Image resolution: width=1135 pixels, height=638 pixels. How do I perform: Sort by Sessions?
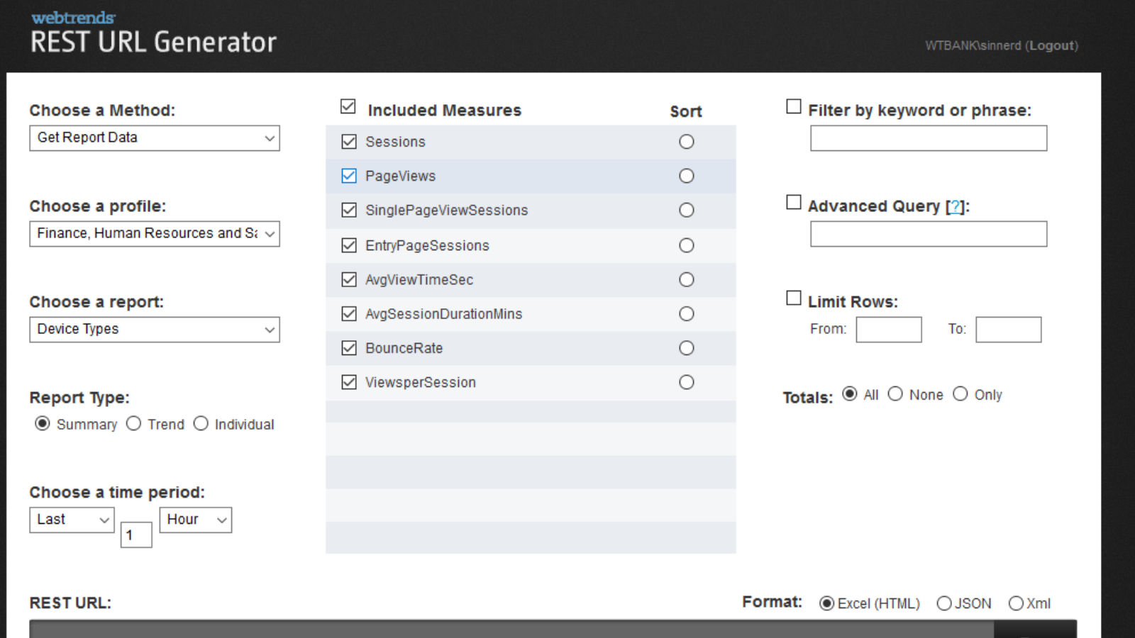687,142
